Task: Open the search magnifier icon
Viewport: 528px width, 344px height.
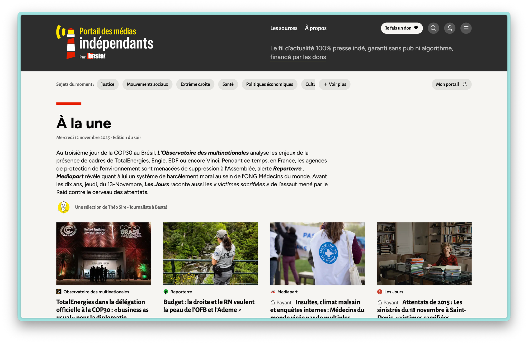Action: pyautogui.click(x=433, y=28)
